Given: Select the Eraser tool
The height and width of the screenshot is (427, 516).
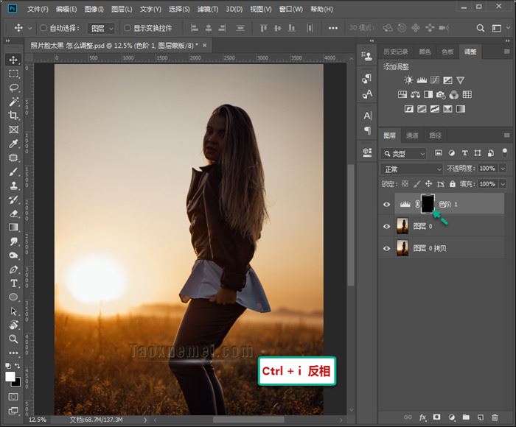Looking at the screenshot, I should point(13,213).
